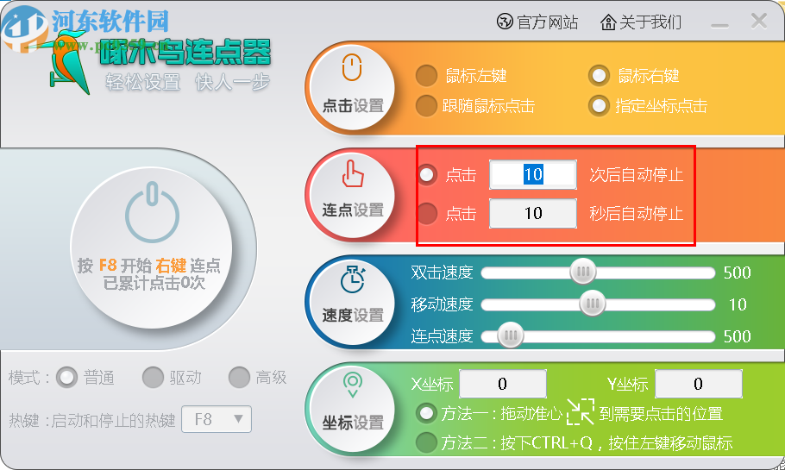Click the 连点速度 value 500
Screen dimensions: 785x470
pos(737,336)
